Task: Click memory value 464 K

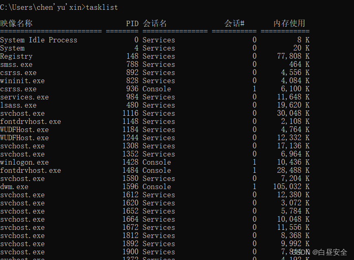Action: 299,64
